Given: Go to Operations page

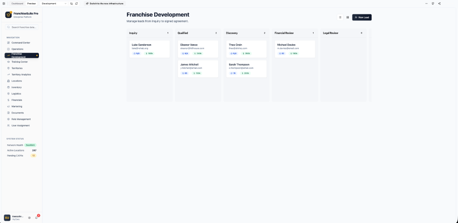Looking at the screenshot, I should click(22, 49).
